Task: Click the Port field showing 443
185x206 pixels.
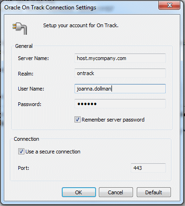Action: (148, 168)
